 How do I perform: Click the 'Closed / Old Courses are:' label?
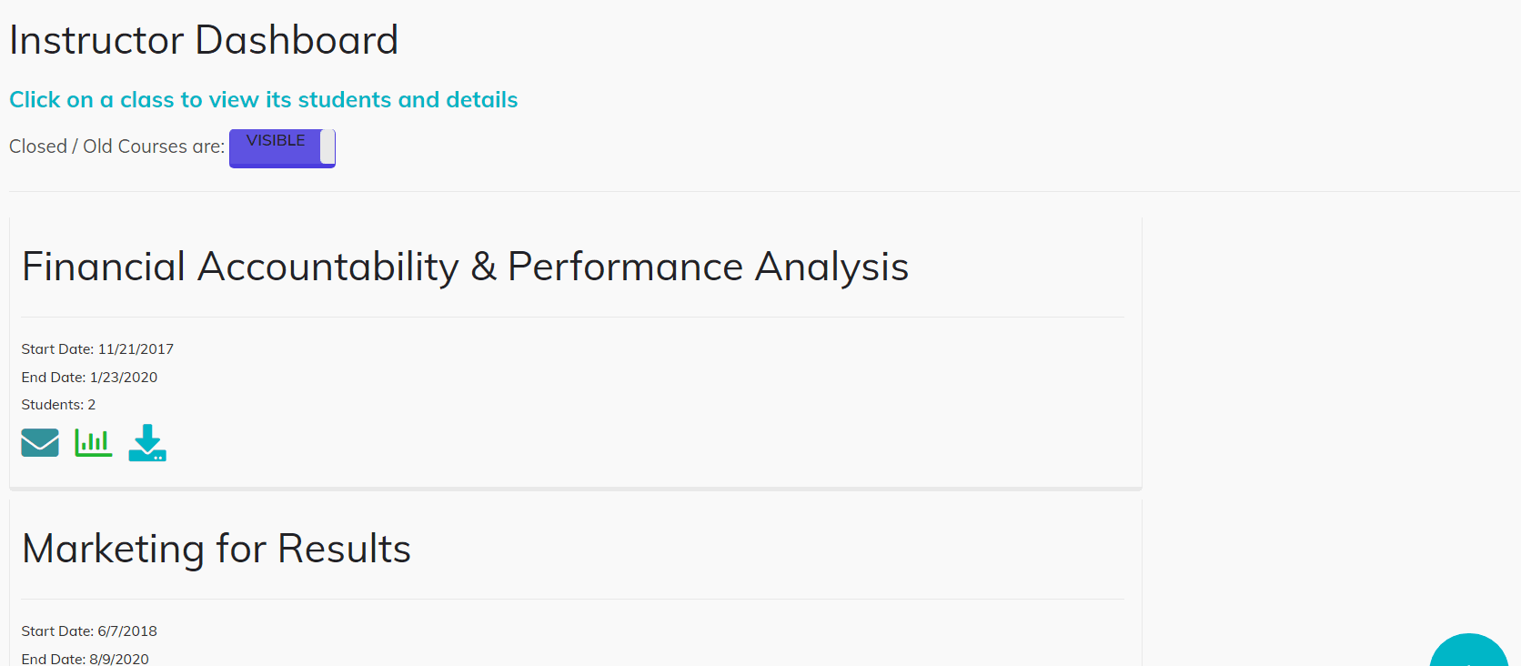tap(116, 146)
